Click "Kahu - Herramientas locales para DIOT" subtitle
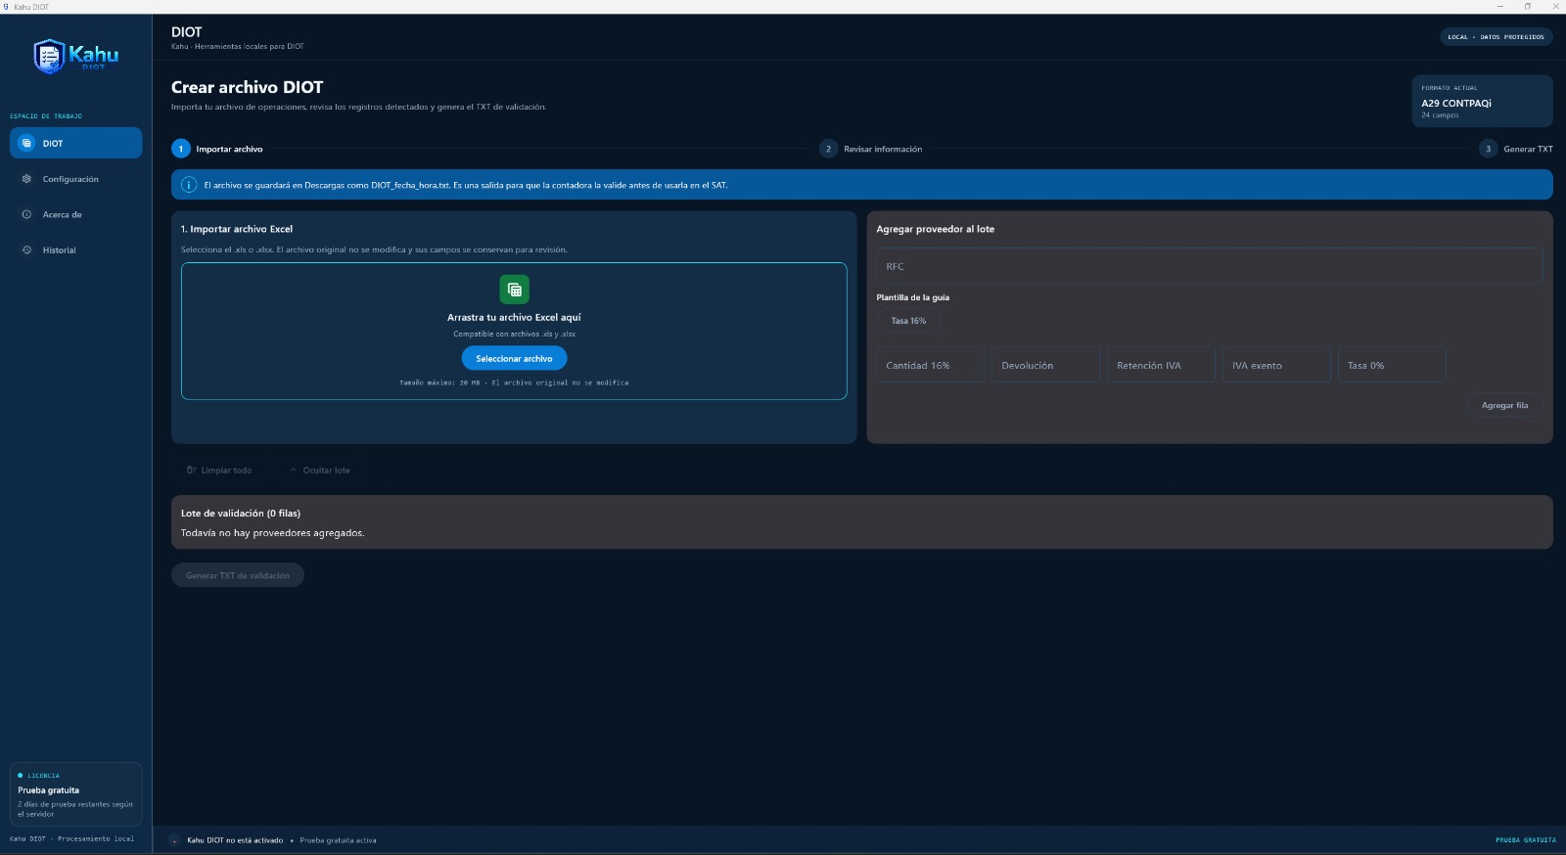Screen dimensions: 1566x855 [238, 46]
